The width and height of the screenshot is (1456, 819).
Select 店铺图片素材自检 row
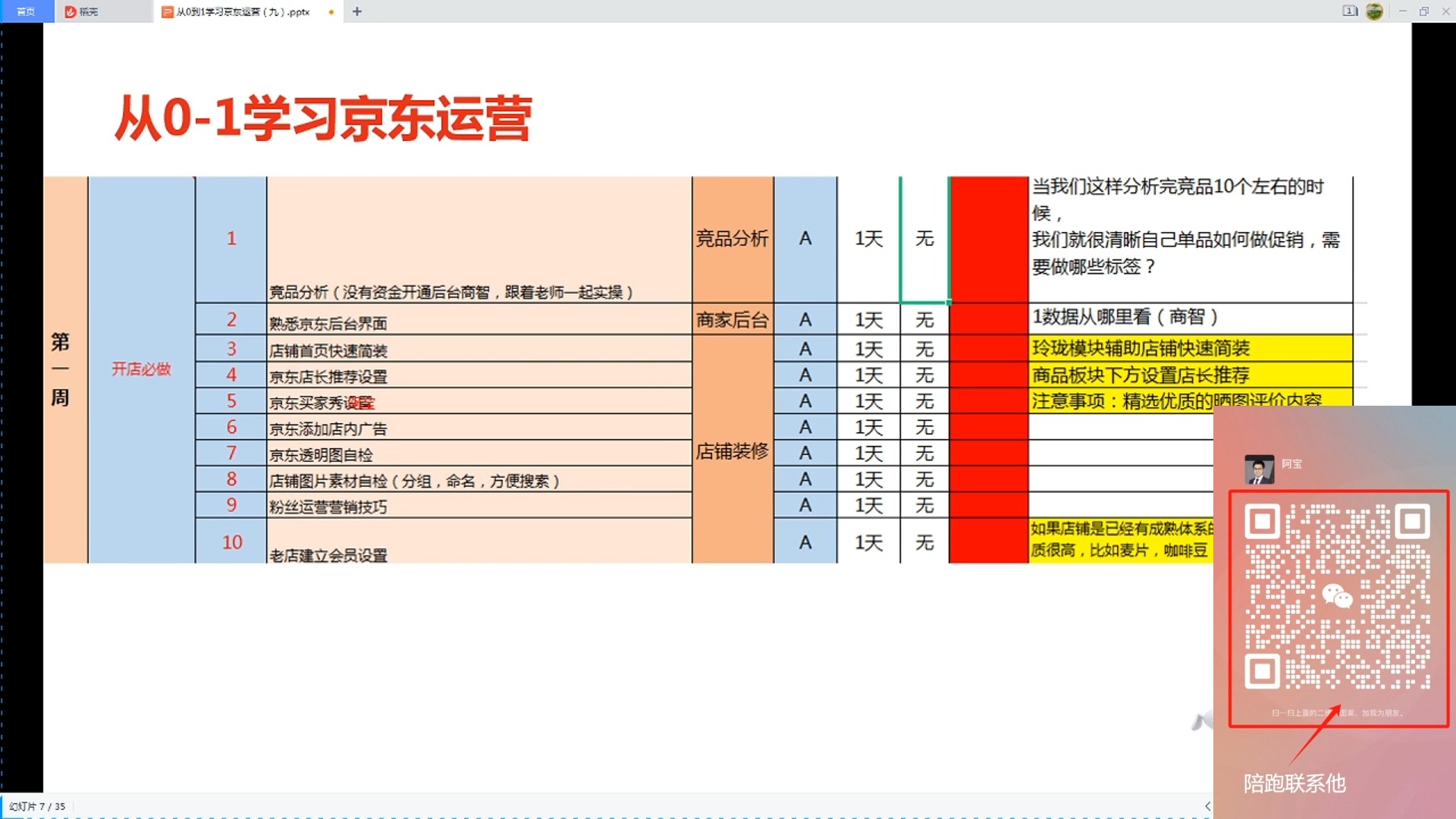pos(479,479)
